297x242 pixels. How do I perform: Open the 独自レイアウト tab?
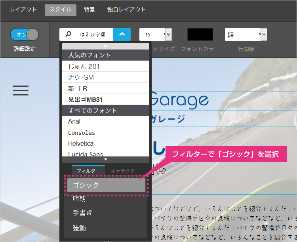point(126,10)
